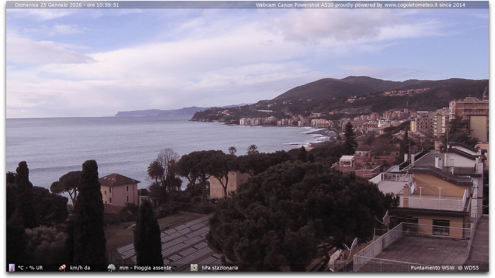Click the mm - Pioggia assente text
This screenshot has width=495, height=278.
(x=145, y=268)
